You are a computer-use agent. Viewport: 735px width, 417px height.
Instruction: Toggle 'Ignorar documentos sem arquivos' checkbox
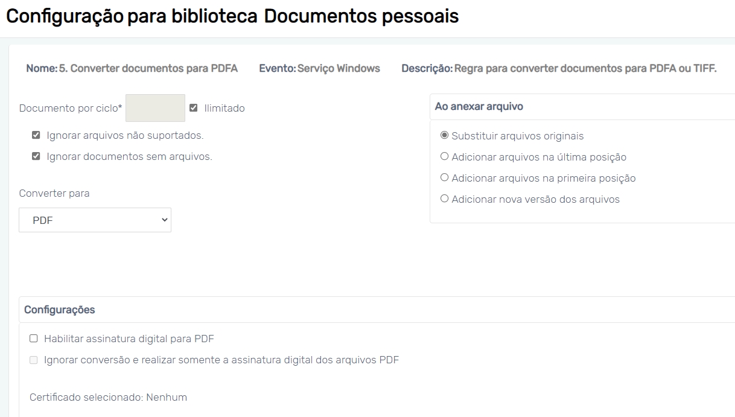point(36,156)
